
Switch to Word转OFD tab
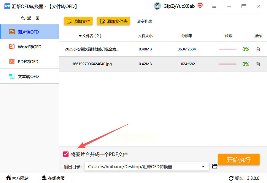(x=30, y=47)
